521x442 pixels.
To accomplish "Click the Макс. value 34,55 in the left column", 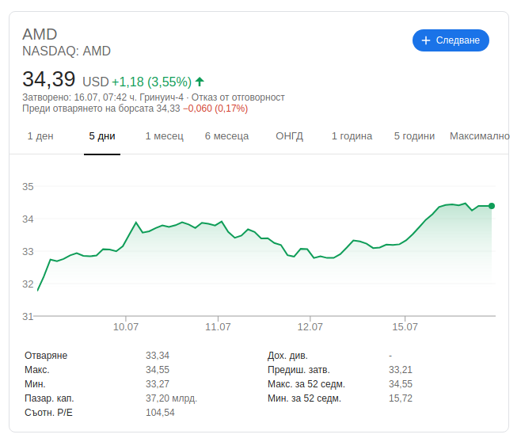I will pos(158,370).
